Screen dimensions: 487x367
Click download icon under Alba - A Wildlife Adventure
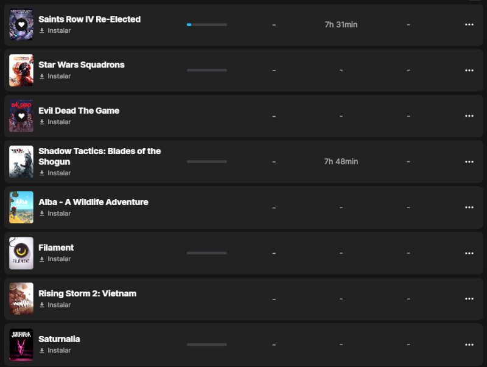coord(42,214)
